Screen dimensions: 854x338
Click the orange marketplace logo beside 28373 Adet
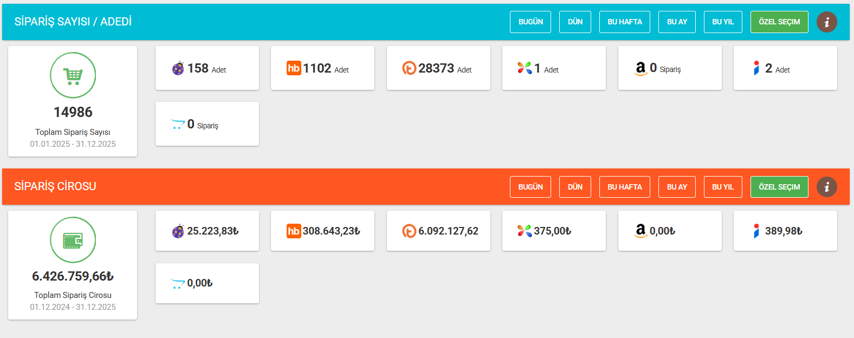409,68
